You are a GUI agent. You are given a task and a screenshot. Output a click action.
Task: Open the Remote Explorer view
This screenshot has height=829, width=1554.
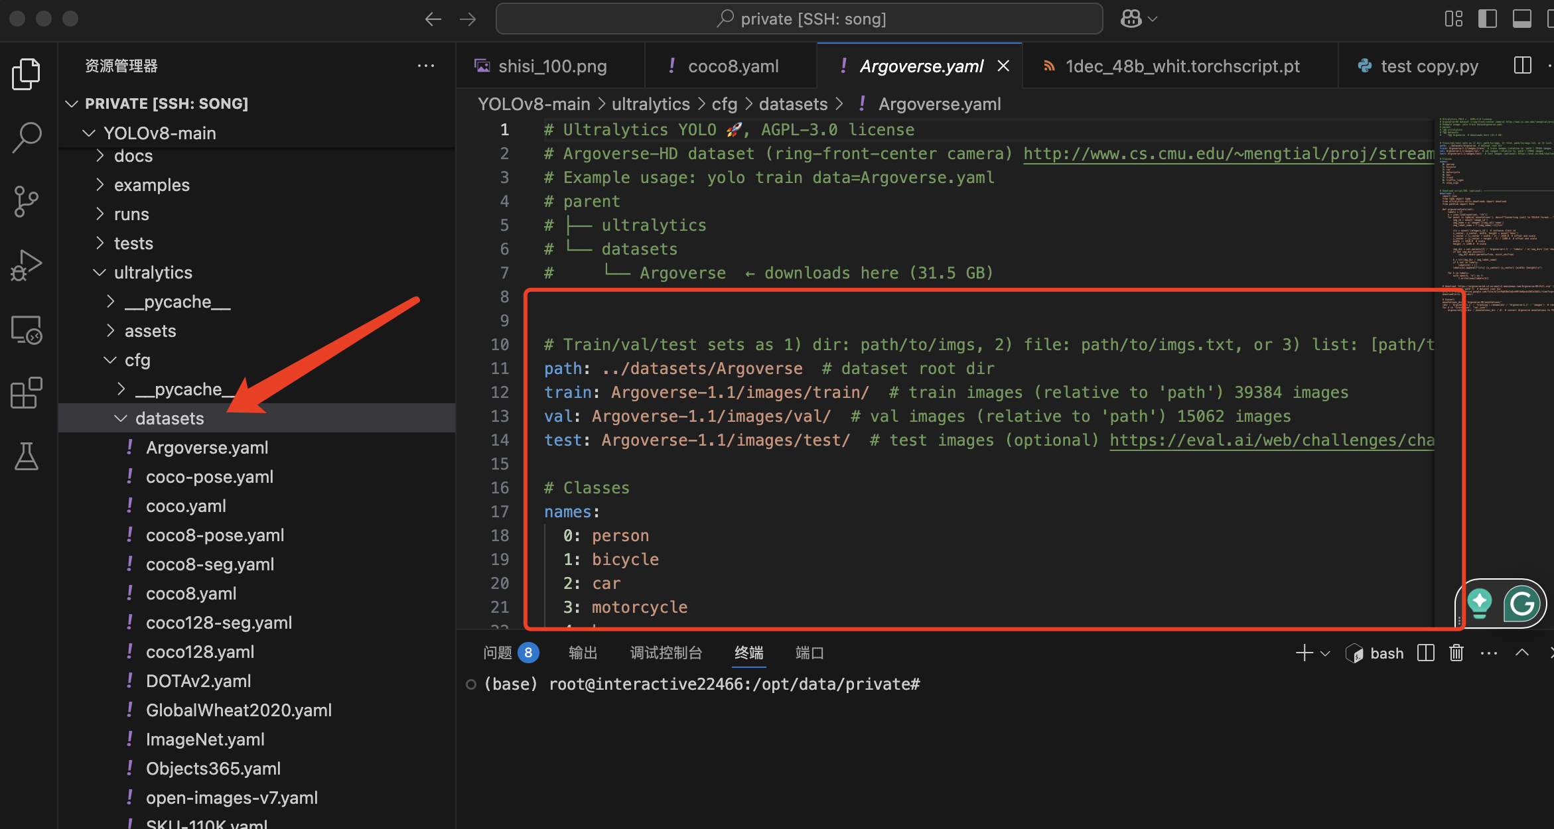(x=27, y=330)
